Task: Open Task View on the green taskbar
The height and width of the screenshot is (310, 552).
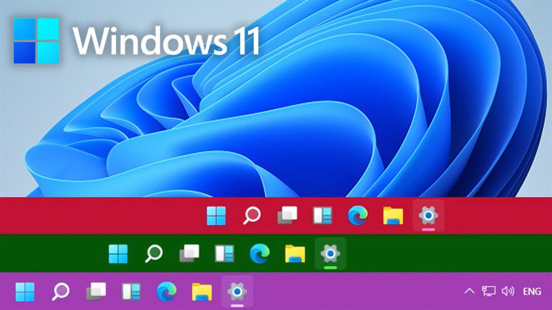Action: 189,254
